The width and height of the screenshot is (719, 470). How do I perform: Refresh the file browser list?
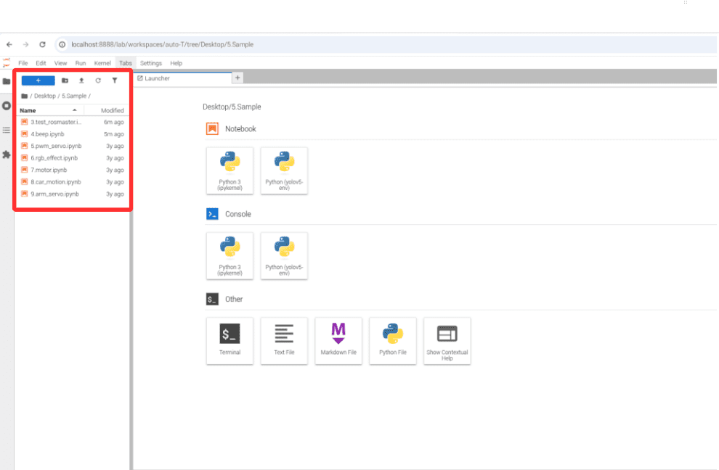point(98,81)
